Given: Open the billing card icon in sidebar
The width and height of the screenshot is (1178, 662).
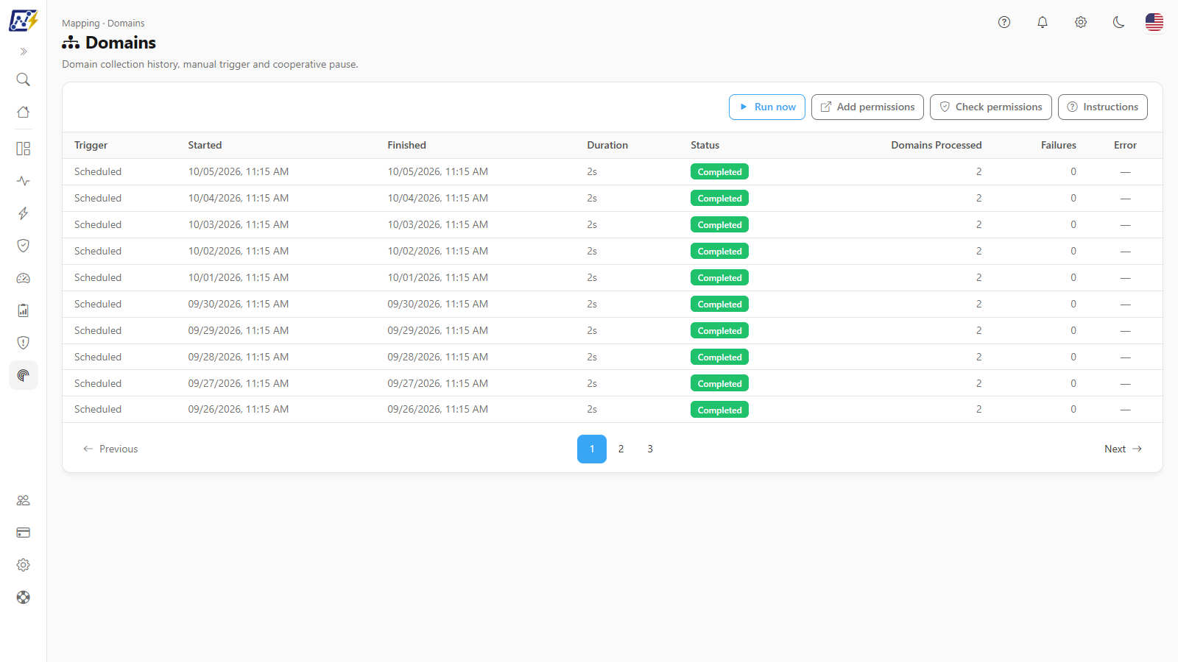Looking at the screenshot, I should pyautogui.click(x=24, y=533).
